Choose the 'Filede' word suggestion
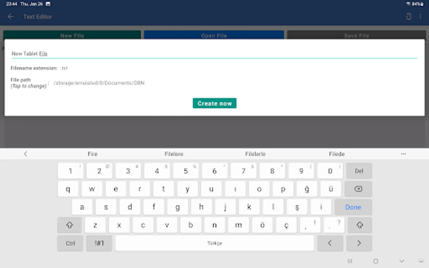This screenshot has width=429, height=268. 337,154
